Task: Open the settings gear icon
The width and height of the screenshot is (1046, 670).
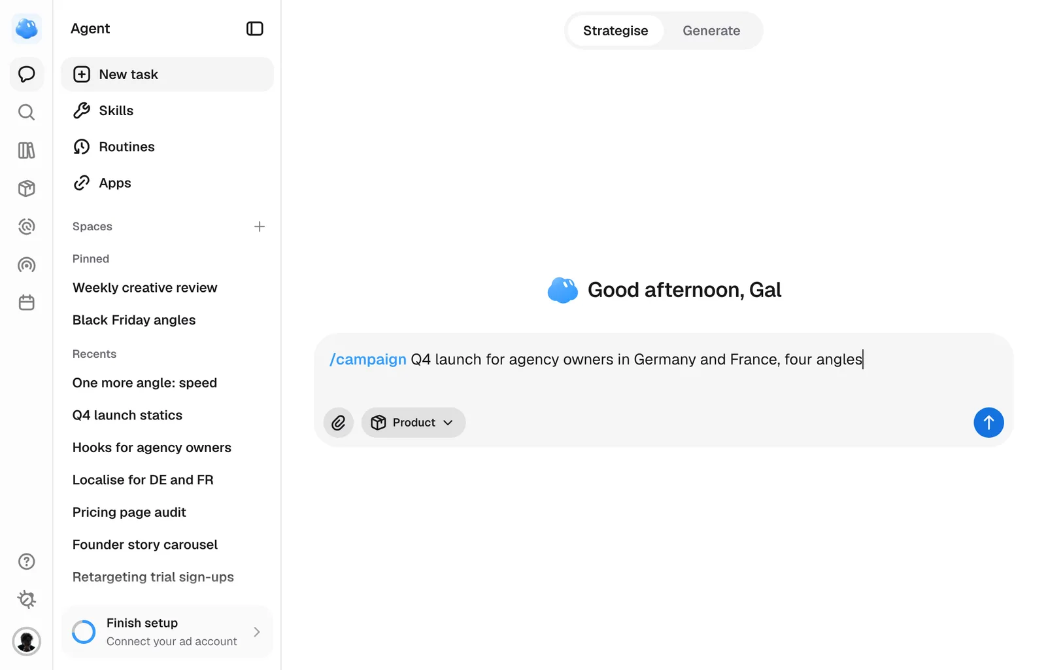Action: (x=27, y=599)
